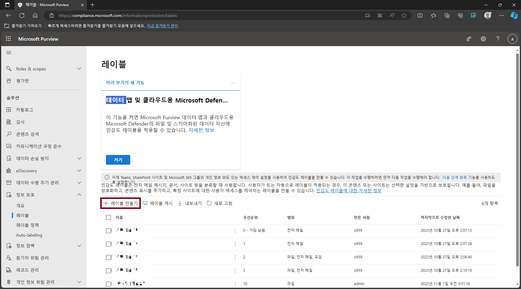Open the ellipsis actions menu on first label
521x289 pixels.
(x=235, y=230)
